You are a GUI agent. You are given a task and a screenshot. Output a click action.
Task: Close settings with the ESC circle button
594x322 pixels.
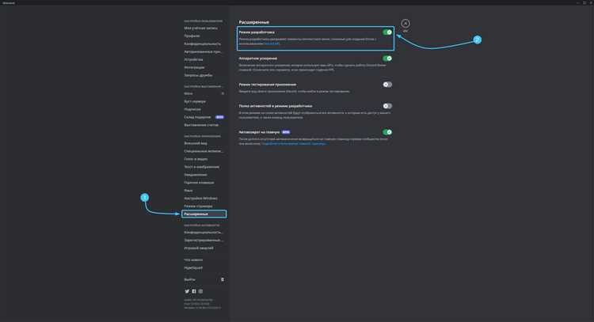pyautogui.click(x=406, y=24)
